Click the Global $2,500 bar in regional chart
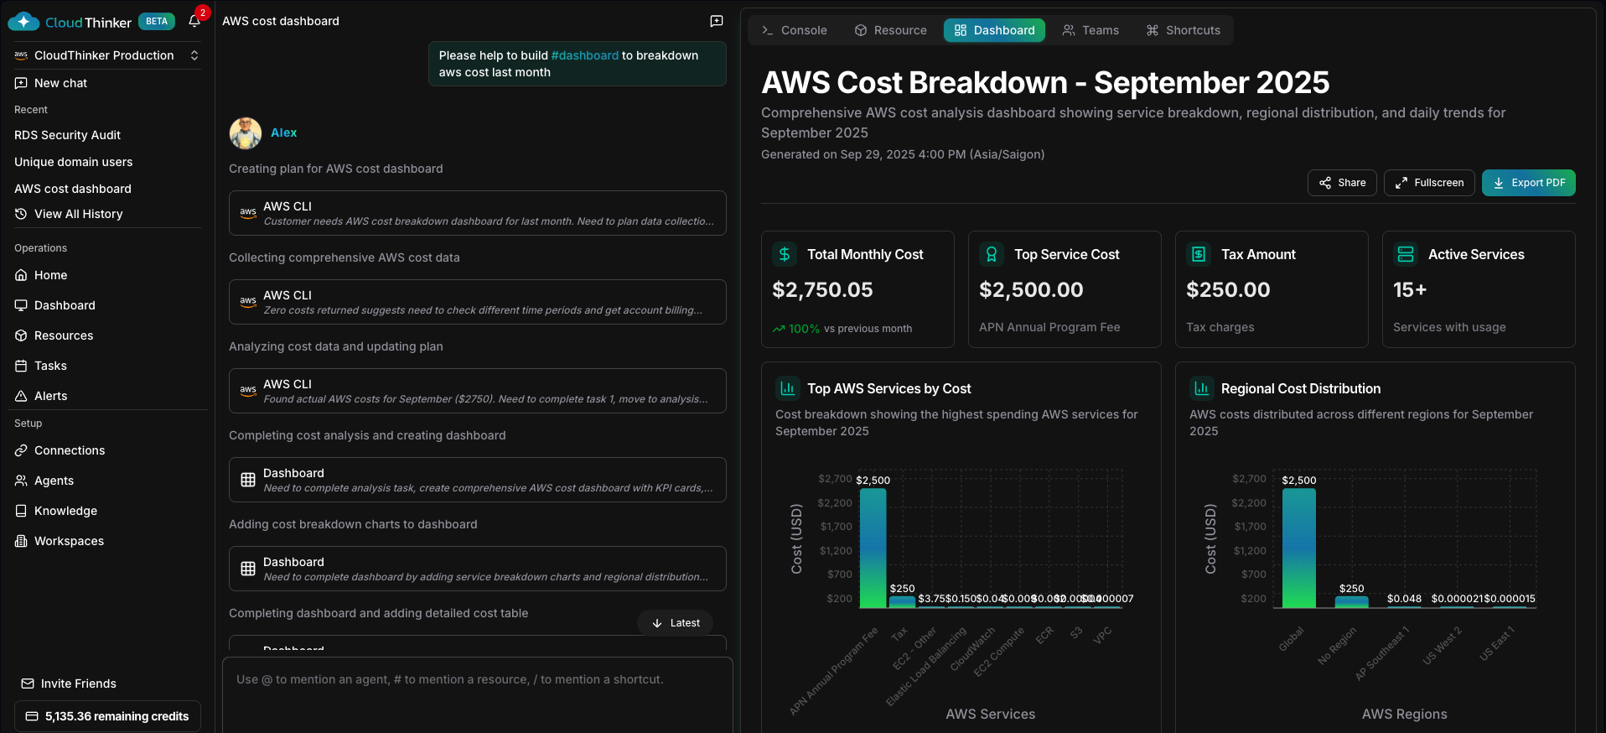Image resolution: width=1606 pixels, height=733 pixels. point(1299,548)
